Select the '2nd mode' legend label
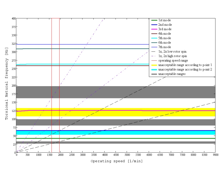223x179 pixels. (x=165, y=25)
